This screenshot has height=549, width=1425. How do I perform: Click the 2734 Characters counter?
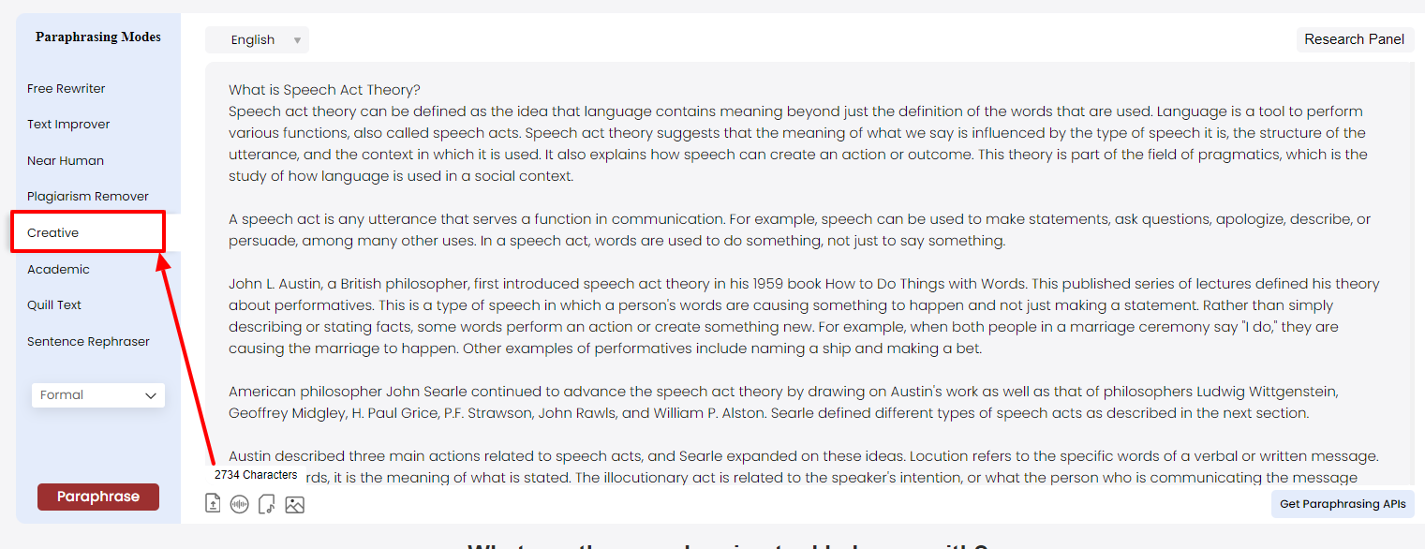pyautogui.click(x=256, y=475)
